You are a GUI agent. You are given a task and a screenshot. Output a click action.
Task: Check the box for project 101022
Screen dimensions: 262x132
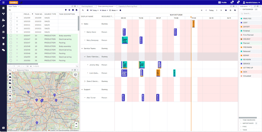click(11, 32)
